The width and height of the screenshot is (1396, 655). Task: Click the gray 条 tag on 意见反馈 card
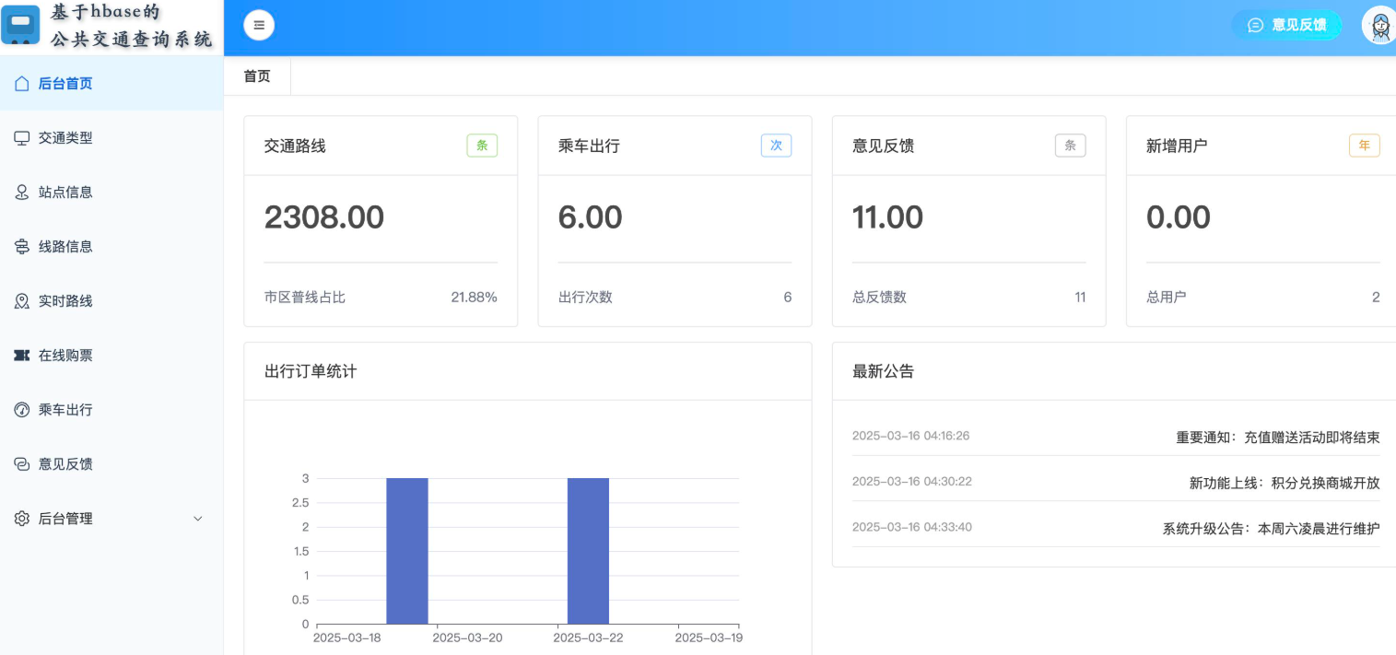(1070, 146)
